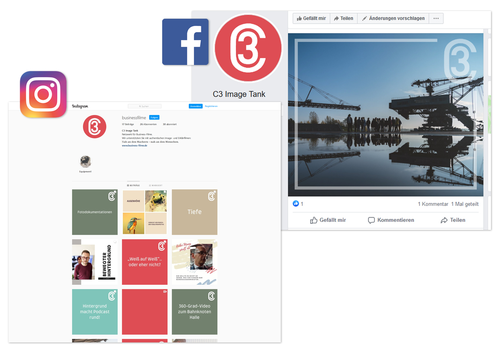Open the plain red video post on Instagram
504x355 pixels.
[145, 312]
